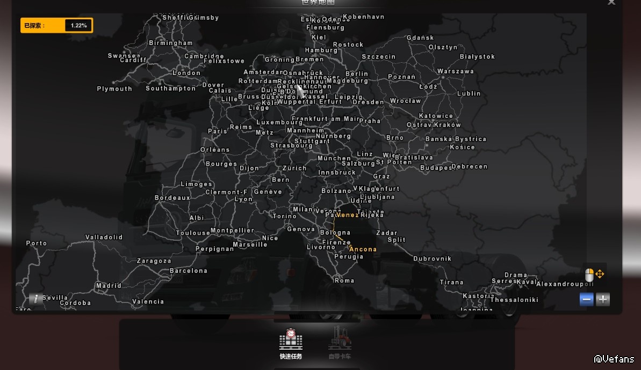Image resolution: width=641 pixels, height=370 pixels.
Task: Close the world map window
Action: (611, 3)
